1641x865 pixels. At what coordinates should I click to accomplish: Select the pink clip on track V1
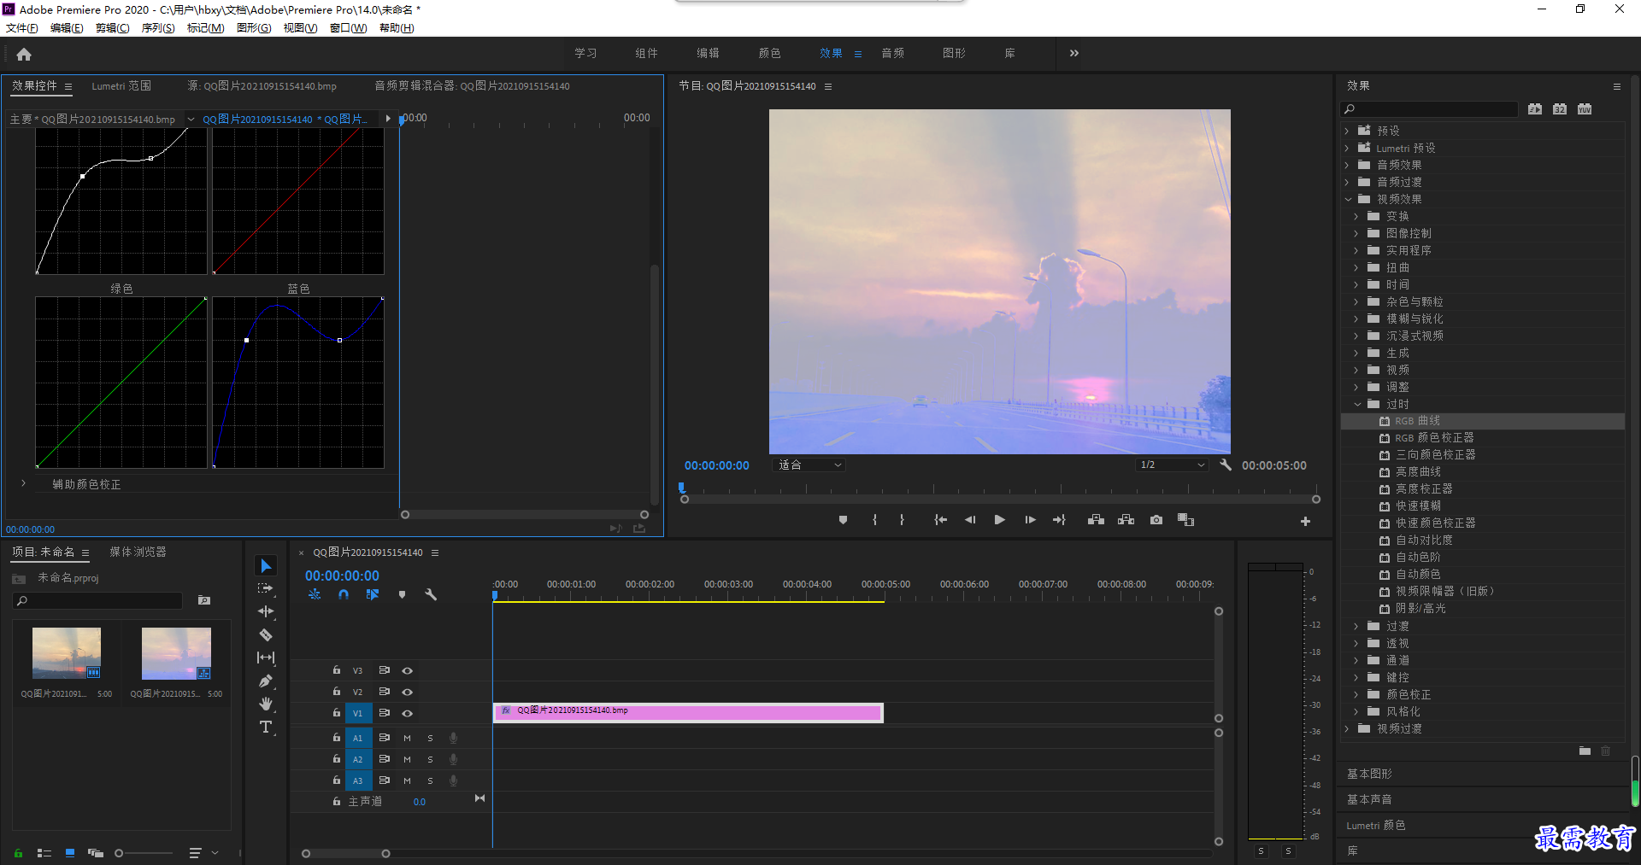pos(688,712)
